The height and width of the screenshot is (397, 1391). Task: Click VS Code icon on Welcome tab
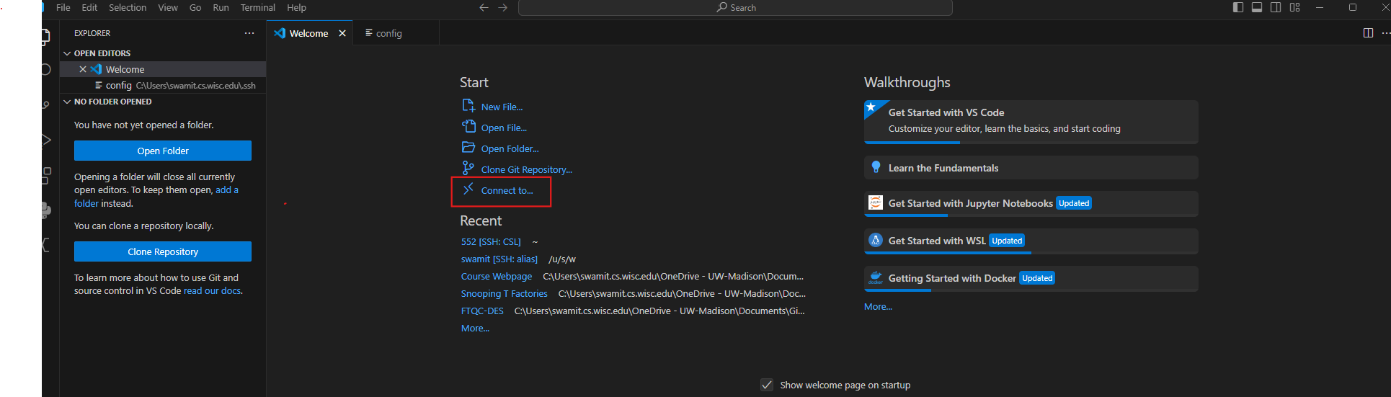(x=280, y=33)
